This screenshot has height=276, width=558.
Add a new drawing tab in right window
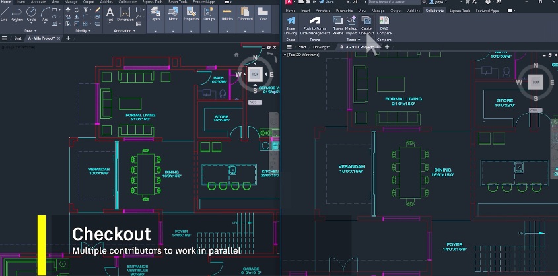(387, 47)
